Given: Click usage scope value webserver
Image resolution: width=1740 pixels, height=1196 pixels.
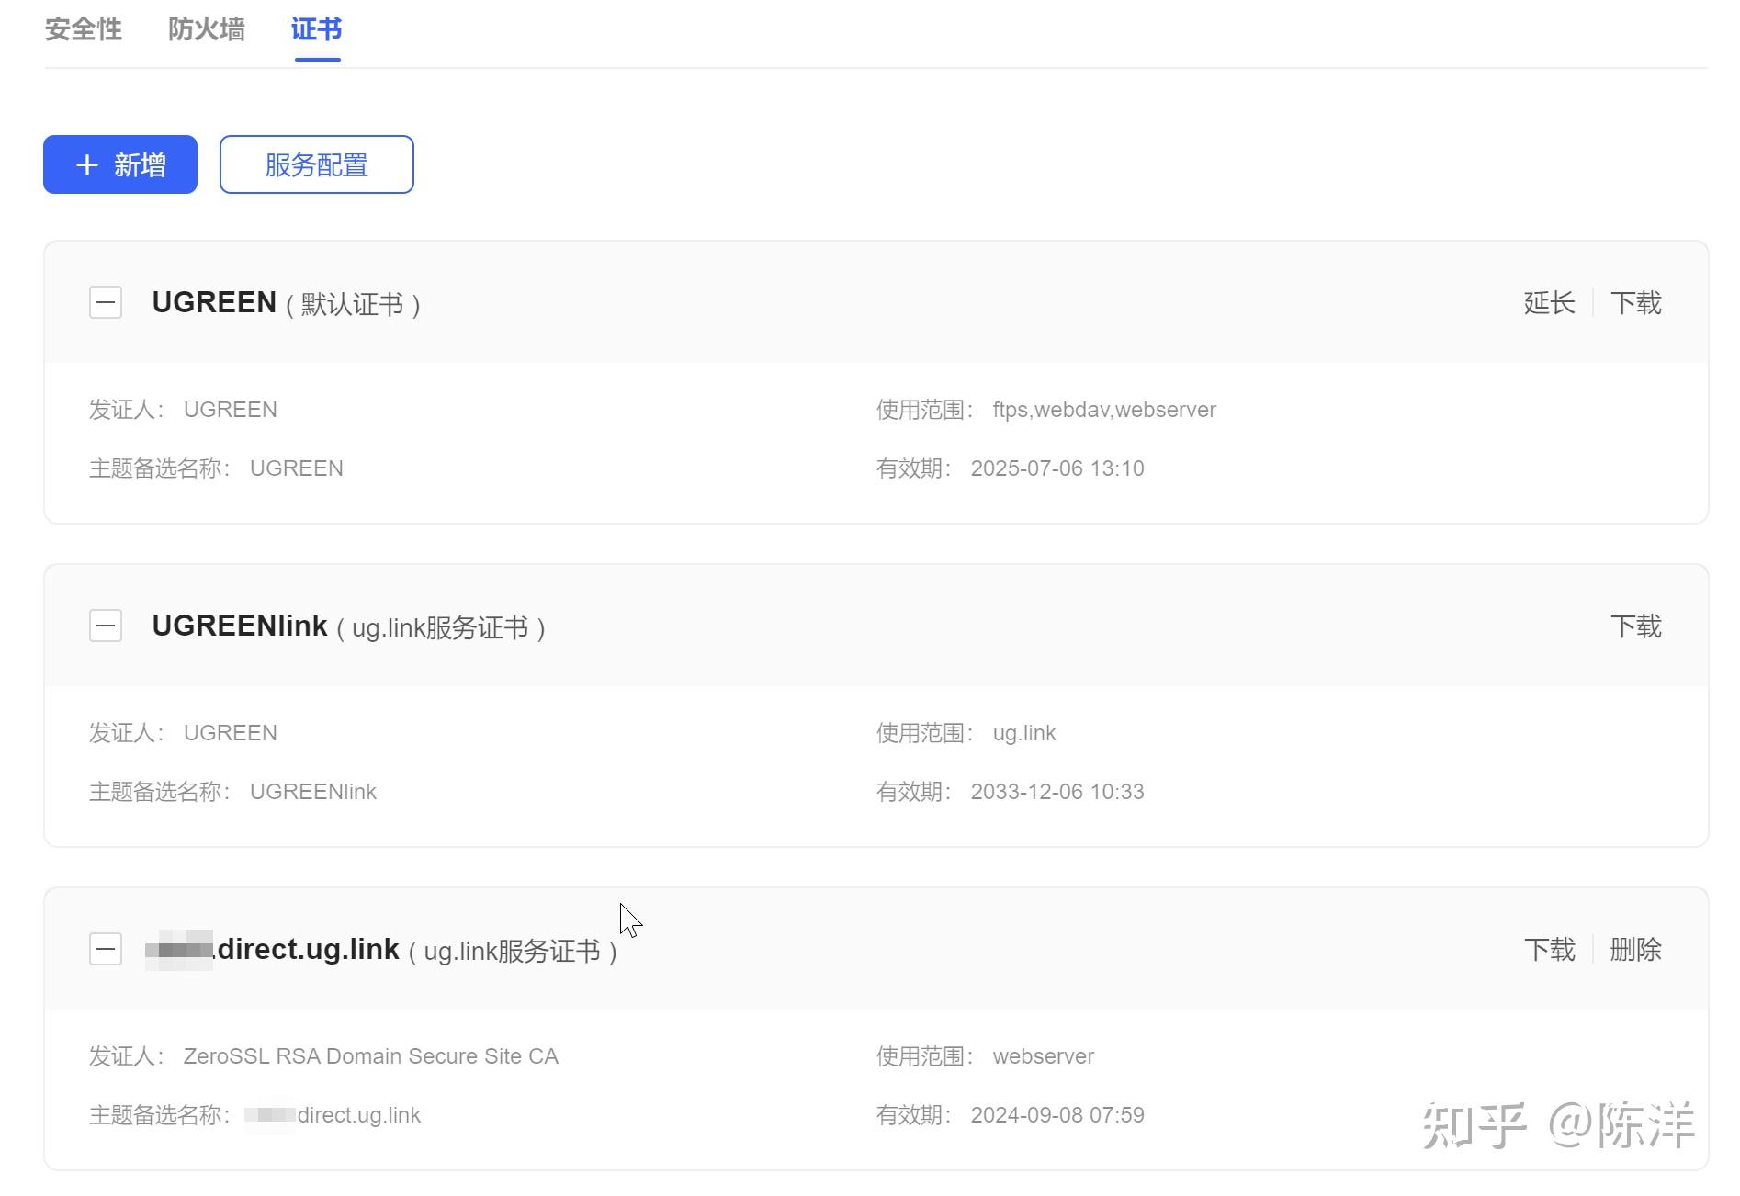Looking at the screenshot, I should [1044, 1056].
